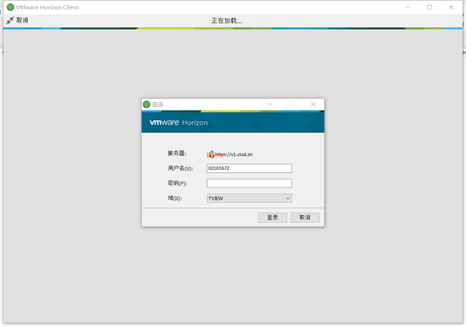Click the server certificate warning icon
466x326 pixels.
(211, 155)
